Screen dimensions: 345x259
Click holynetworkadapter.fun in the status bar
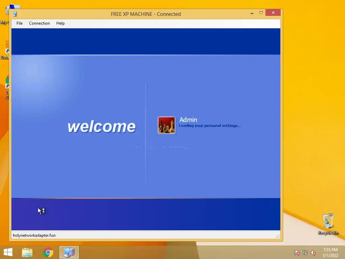coord(34,235)
